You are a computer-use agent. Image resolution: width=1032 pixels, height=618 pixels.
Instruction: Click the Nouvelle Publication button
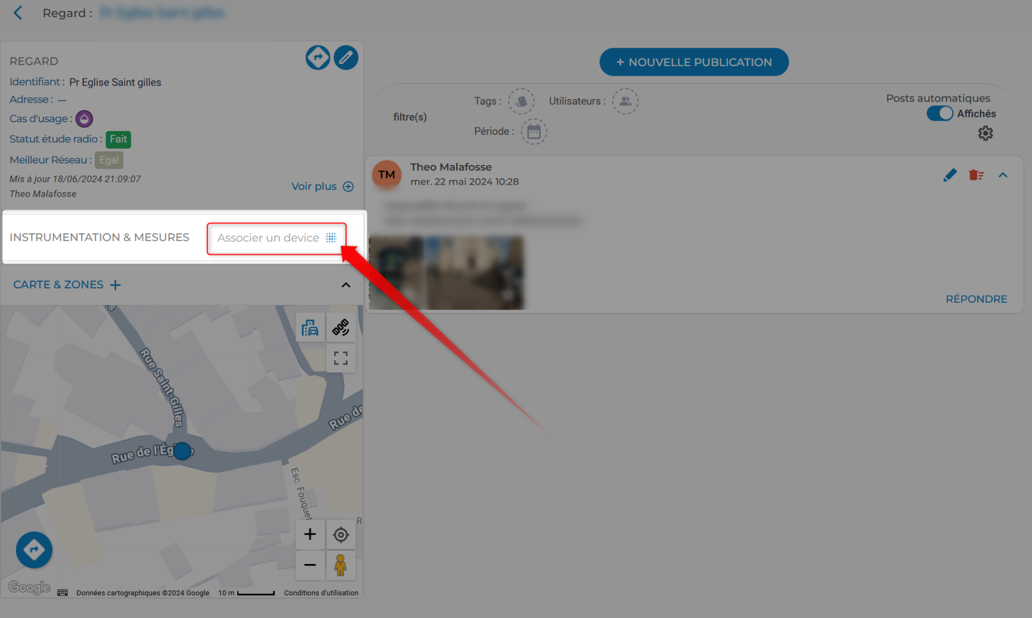(694, 62)
